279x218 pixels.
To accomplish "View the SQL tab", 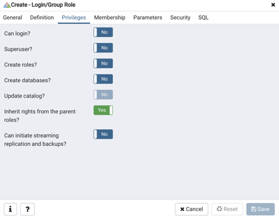I will tap(203, 17).
